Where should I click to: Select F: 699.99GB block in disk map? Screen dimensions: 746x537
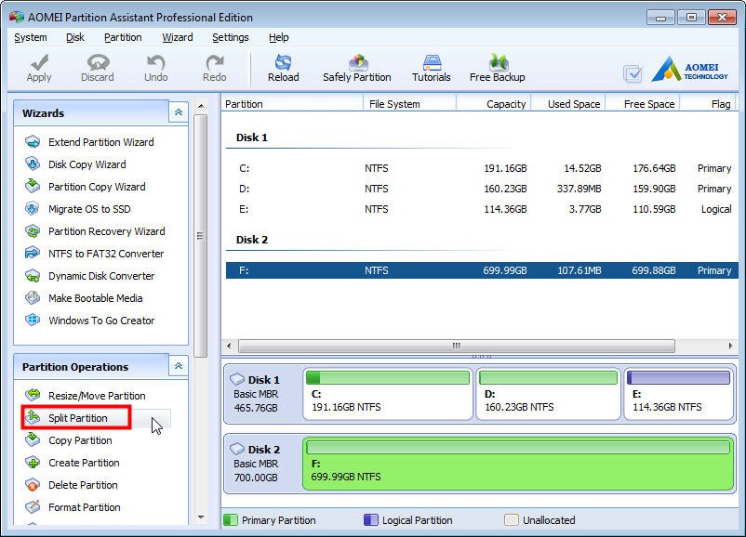(x=518, y=464)
